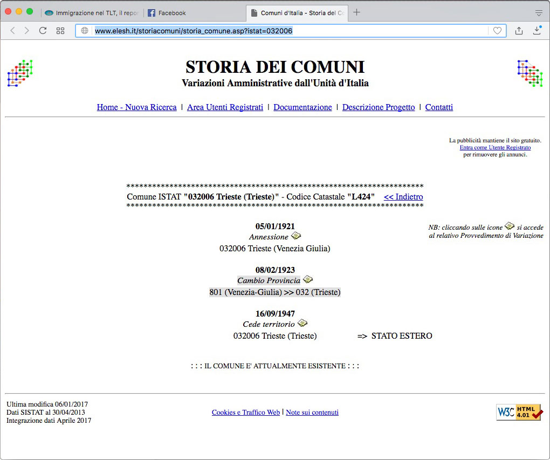Screen dimensions: 550x460
Task: Open the Cambio Provincia book icon
Action: click(x=307, y=279)
